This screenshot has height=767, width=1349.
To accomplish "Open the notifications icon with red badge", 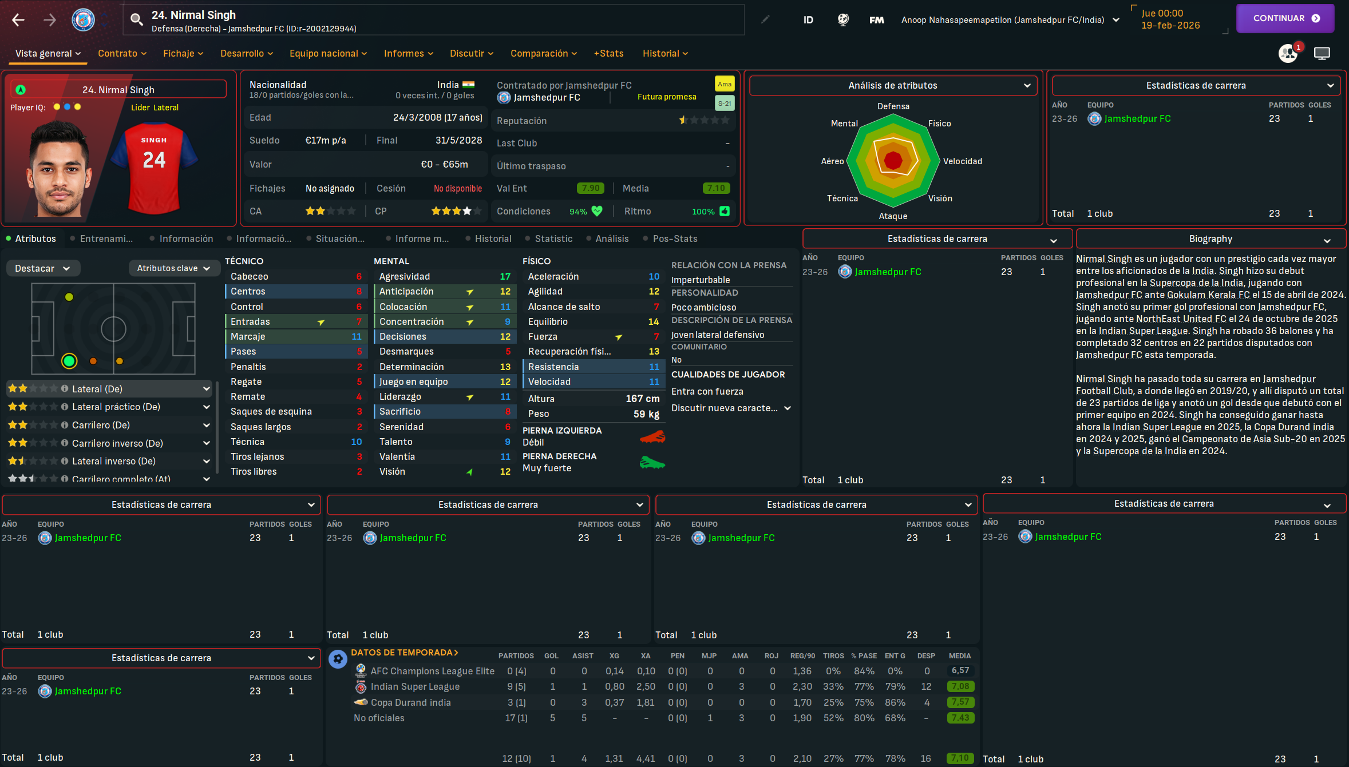I will coord(1288,53).
